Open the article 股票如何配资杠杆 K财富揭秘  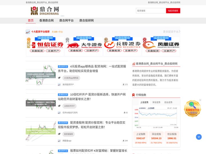[98, 151]
